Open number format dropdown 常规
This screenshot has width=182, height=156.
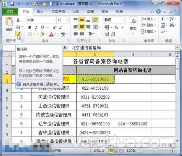coord(124,20)
